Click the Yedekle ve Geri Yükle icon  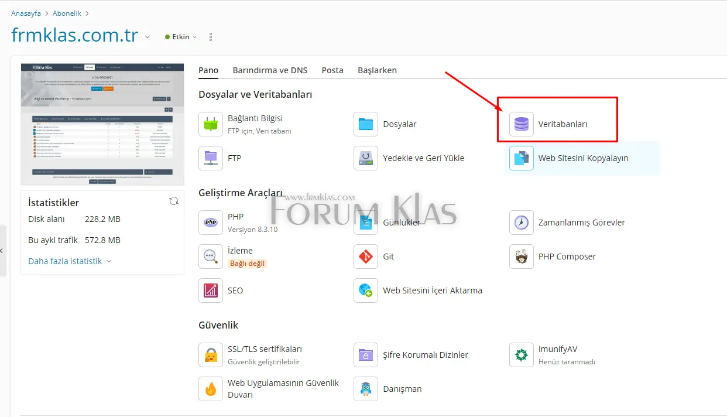[366, 158]
